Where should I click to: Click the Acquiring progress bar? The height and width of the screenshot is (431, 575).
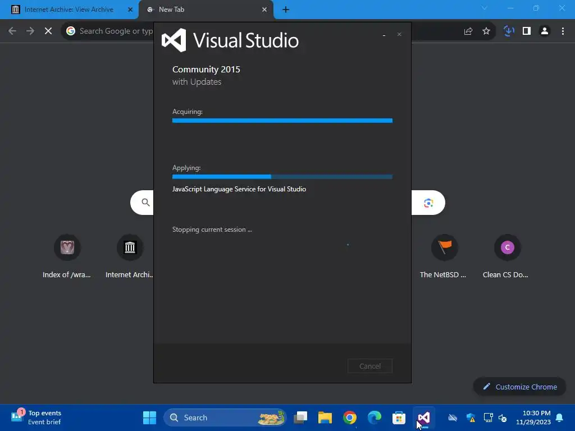pos(282,121)
